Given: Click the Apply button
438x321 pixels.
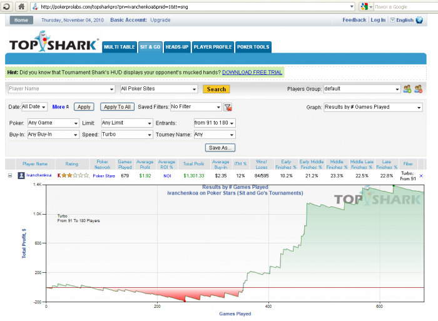Looking at the screenshot, I should pyautogui.click(x=84, y=107).
